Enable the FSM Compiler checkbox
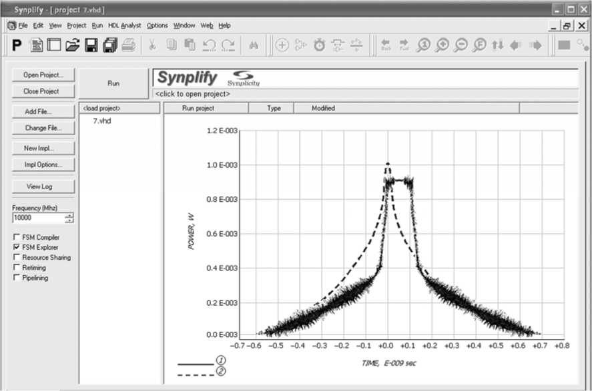This screenshot has width=592, height=391. [16, 237]
